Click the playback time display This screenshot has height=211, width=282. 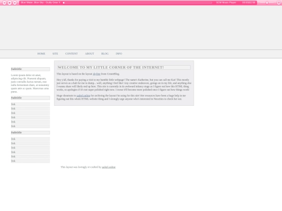click(x=249, y=3)
